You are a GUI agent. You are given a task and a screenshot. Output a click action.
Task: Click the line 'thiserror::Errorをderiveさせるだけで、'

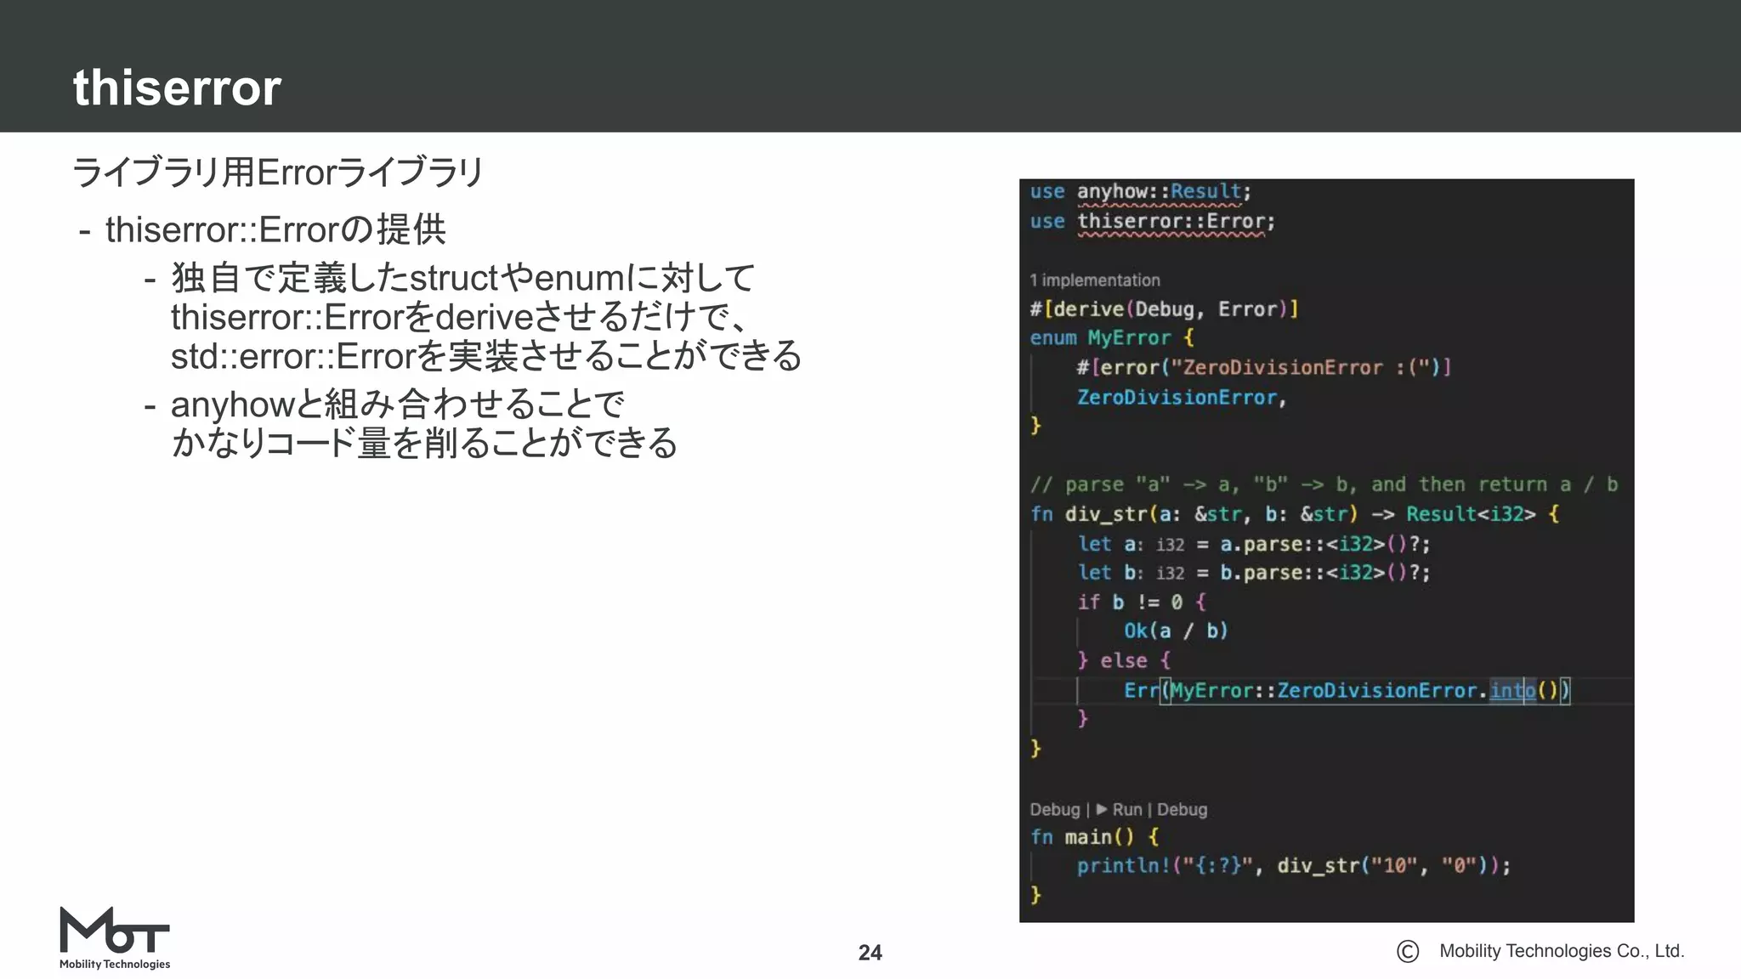(459, 317)
